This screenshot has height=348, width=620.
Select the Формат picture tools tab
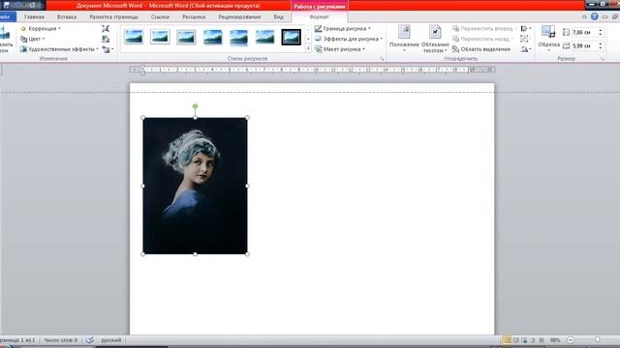(319, 17)
